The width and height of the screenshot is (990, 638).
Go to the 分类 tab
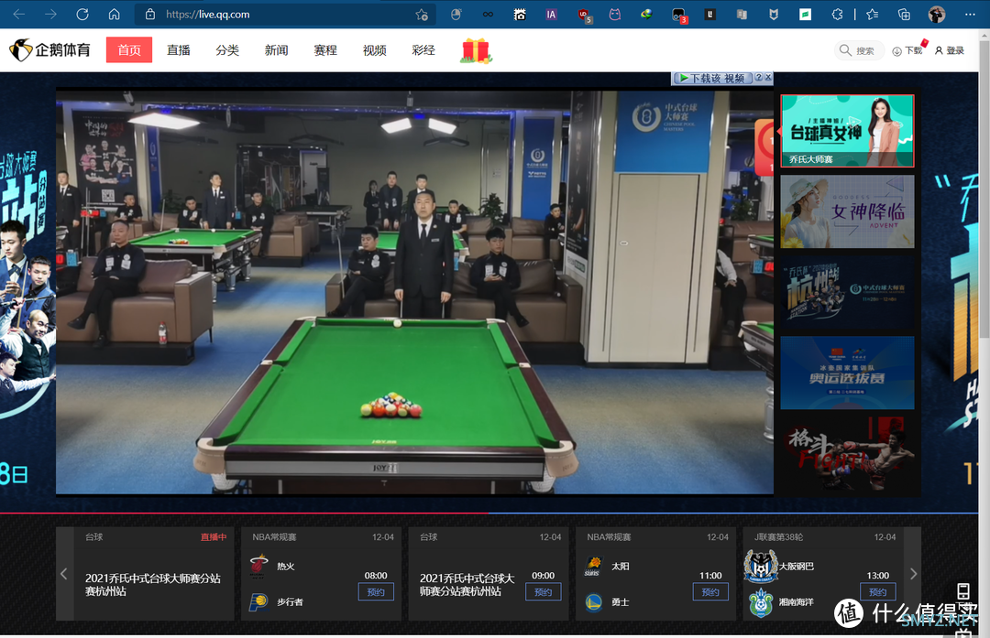[227, 50]
